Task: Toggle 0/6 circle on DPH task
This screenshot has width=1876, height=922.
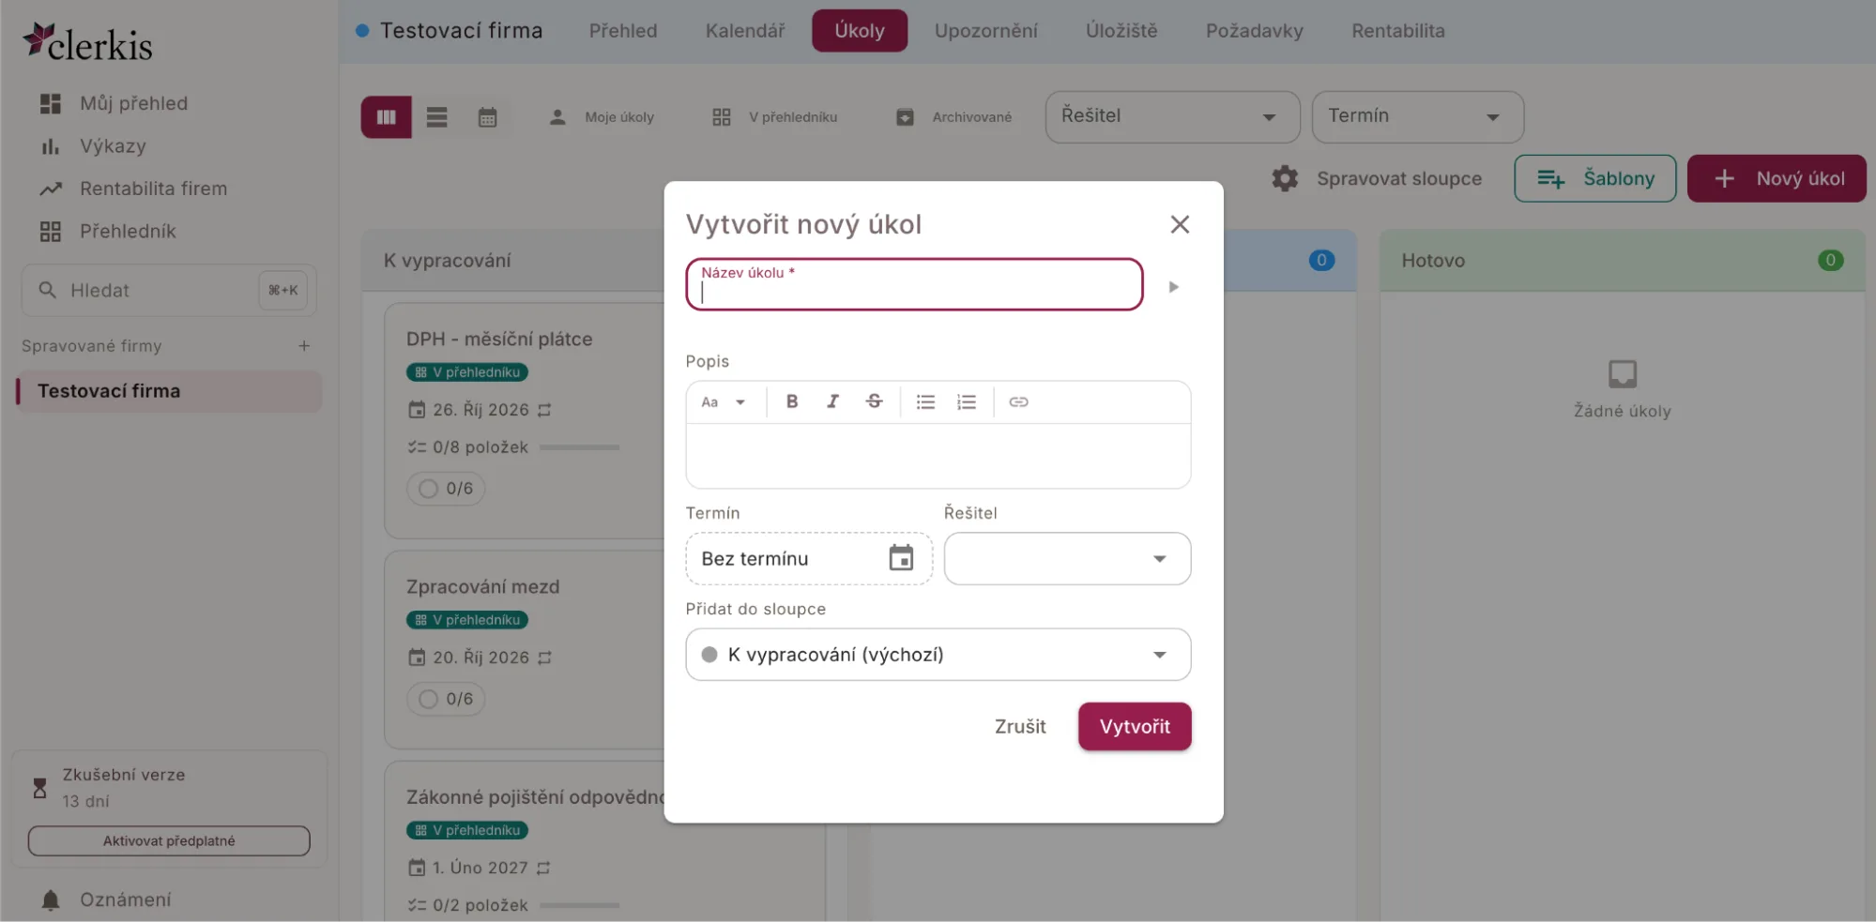Action: 428,489
